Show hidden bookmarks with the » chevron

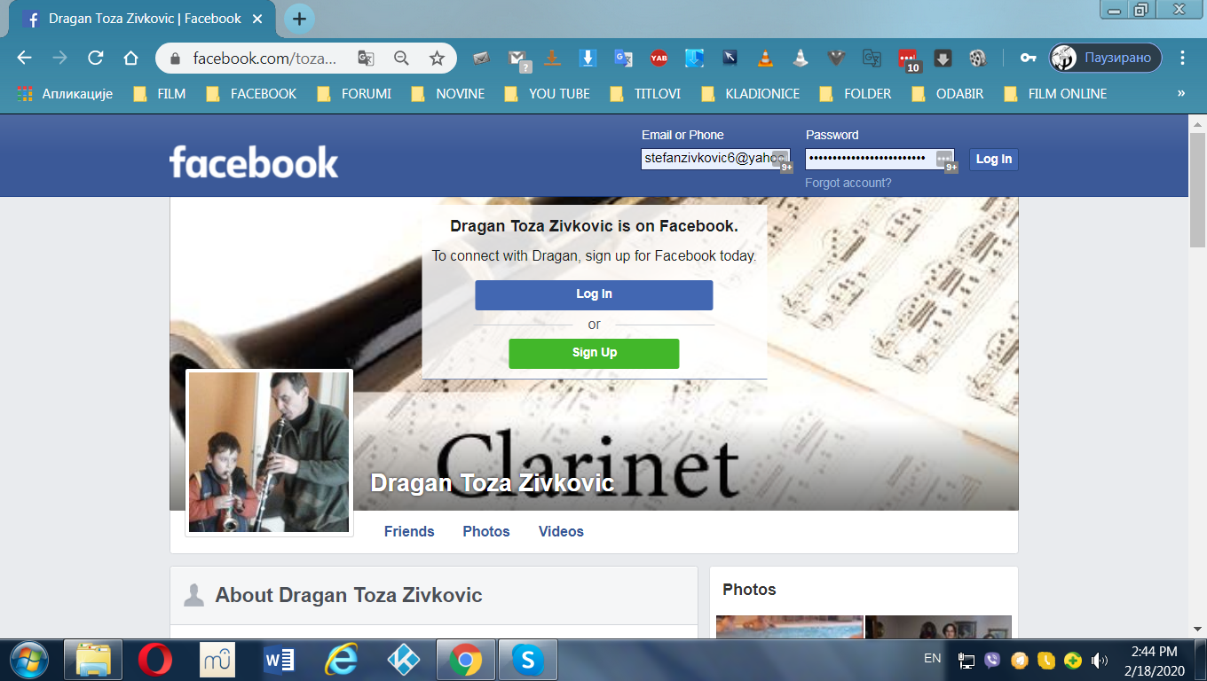click(1181, 93)
